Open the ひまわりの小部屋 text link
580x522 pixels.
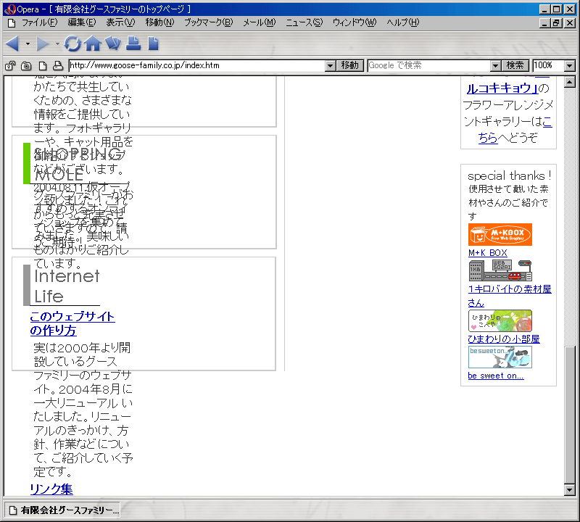(503, 339)
